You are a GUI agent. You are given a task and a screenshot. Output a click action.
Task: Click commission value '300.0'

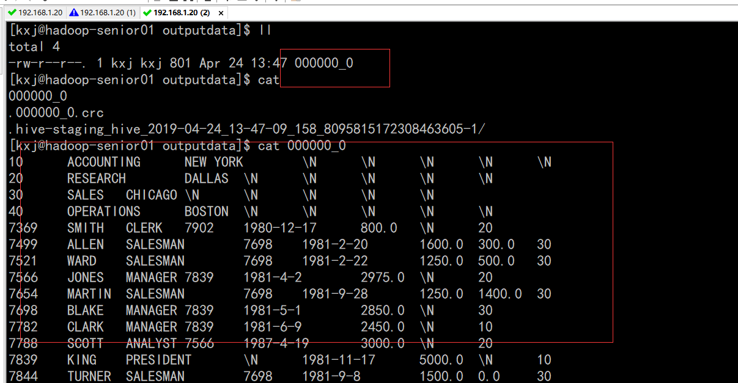pyautogui.click(x=496, y=244)
